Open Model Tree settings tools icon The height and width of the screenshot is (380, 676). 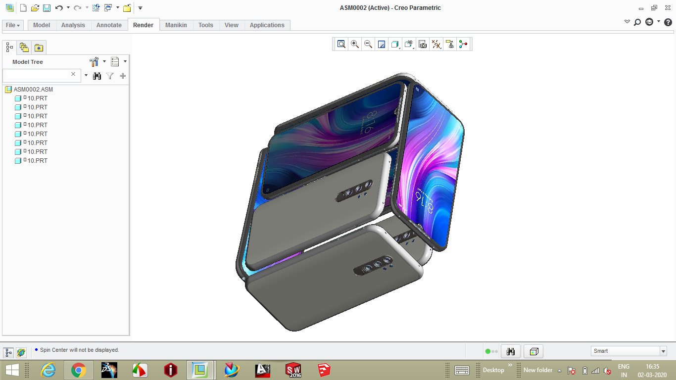[x=94, y=62]
